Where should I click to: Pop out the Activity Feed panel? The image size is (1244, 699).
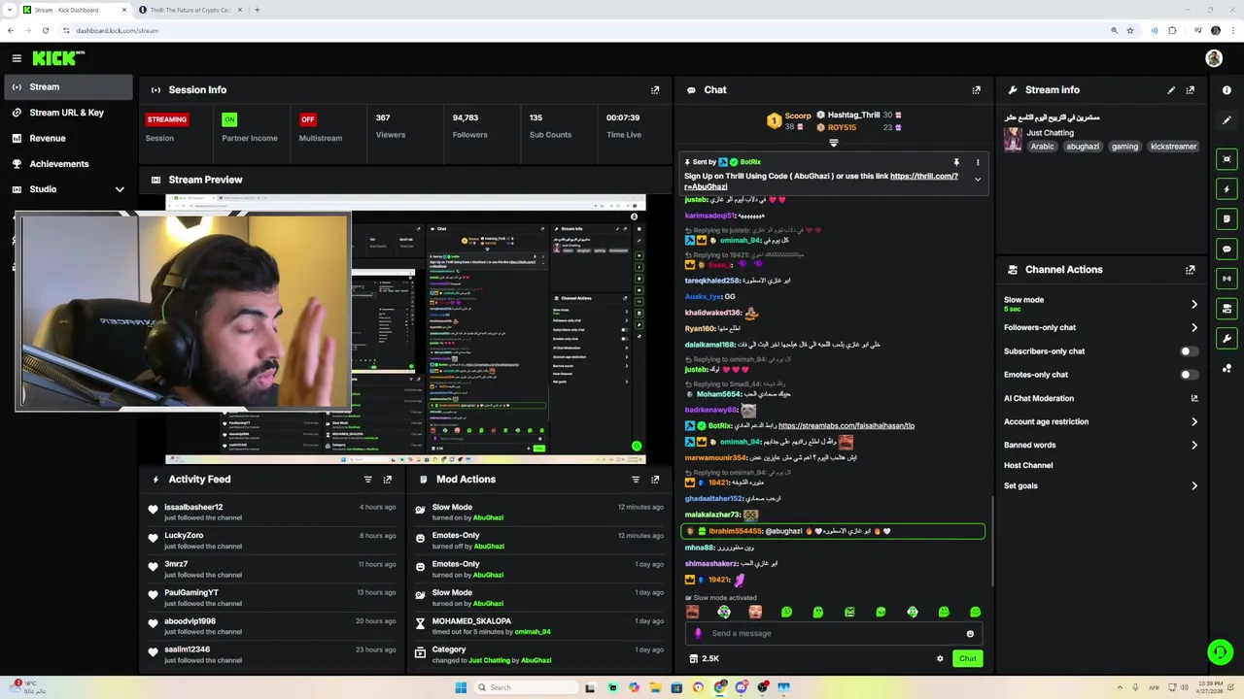pyautogui.click(x=387, y=480)
